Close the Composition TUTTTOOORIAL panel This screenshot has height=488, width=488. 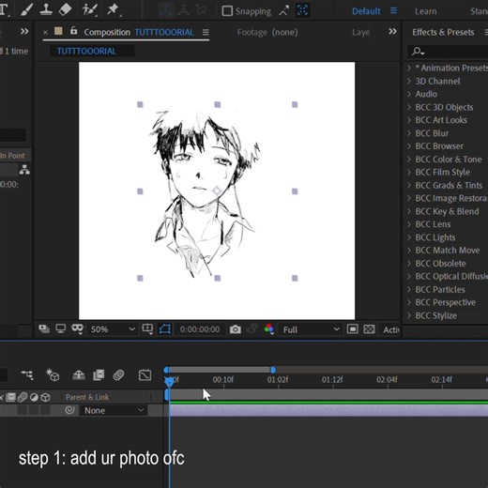point(45,32)
